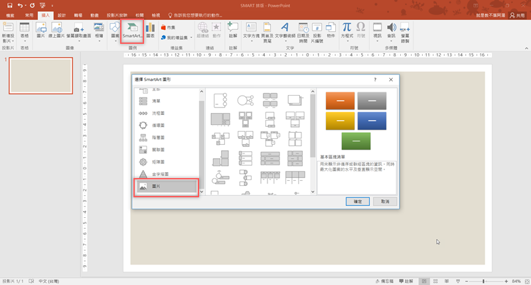The height and width of the screenshot is (285, 531).
Task: Select the 循環圖 cycle category
Action: point(156,125)
